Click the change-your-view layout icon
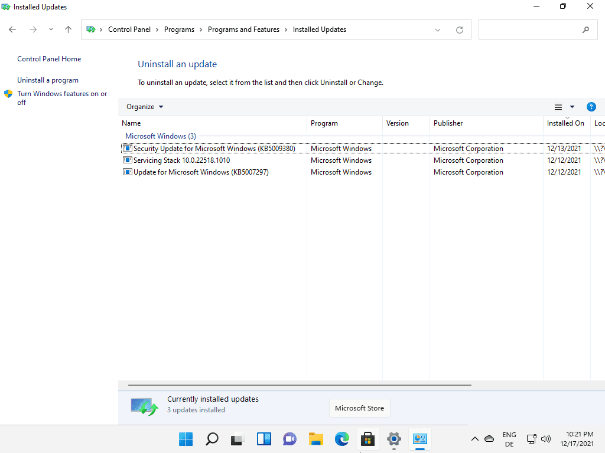605x453 pixels. coord(558,107)
